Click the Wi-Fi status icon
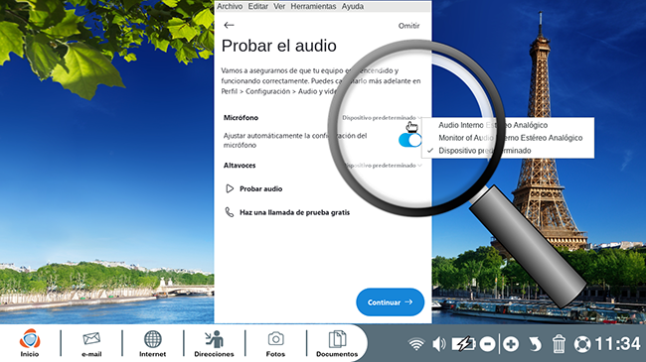Image resolution: width=646 pixels, height=362 pixels. pyautogui.click(x=416, y=344)
